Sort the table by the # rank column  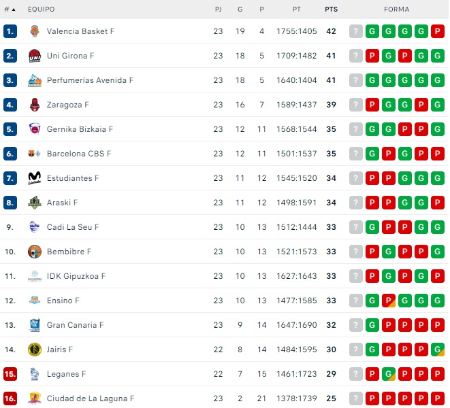point(10,10)
